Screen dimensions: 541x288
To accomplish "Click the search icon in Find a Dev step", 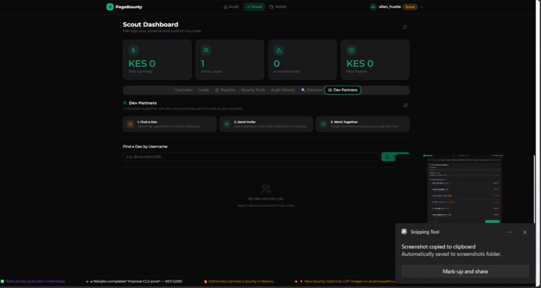I will 130,124.
